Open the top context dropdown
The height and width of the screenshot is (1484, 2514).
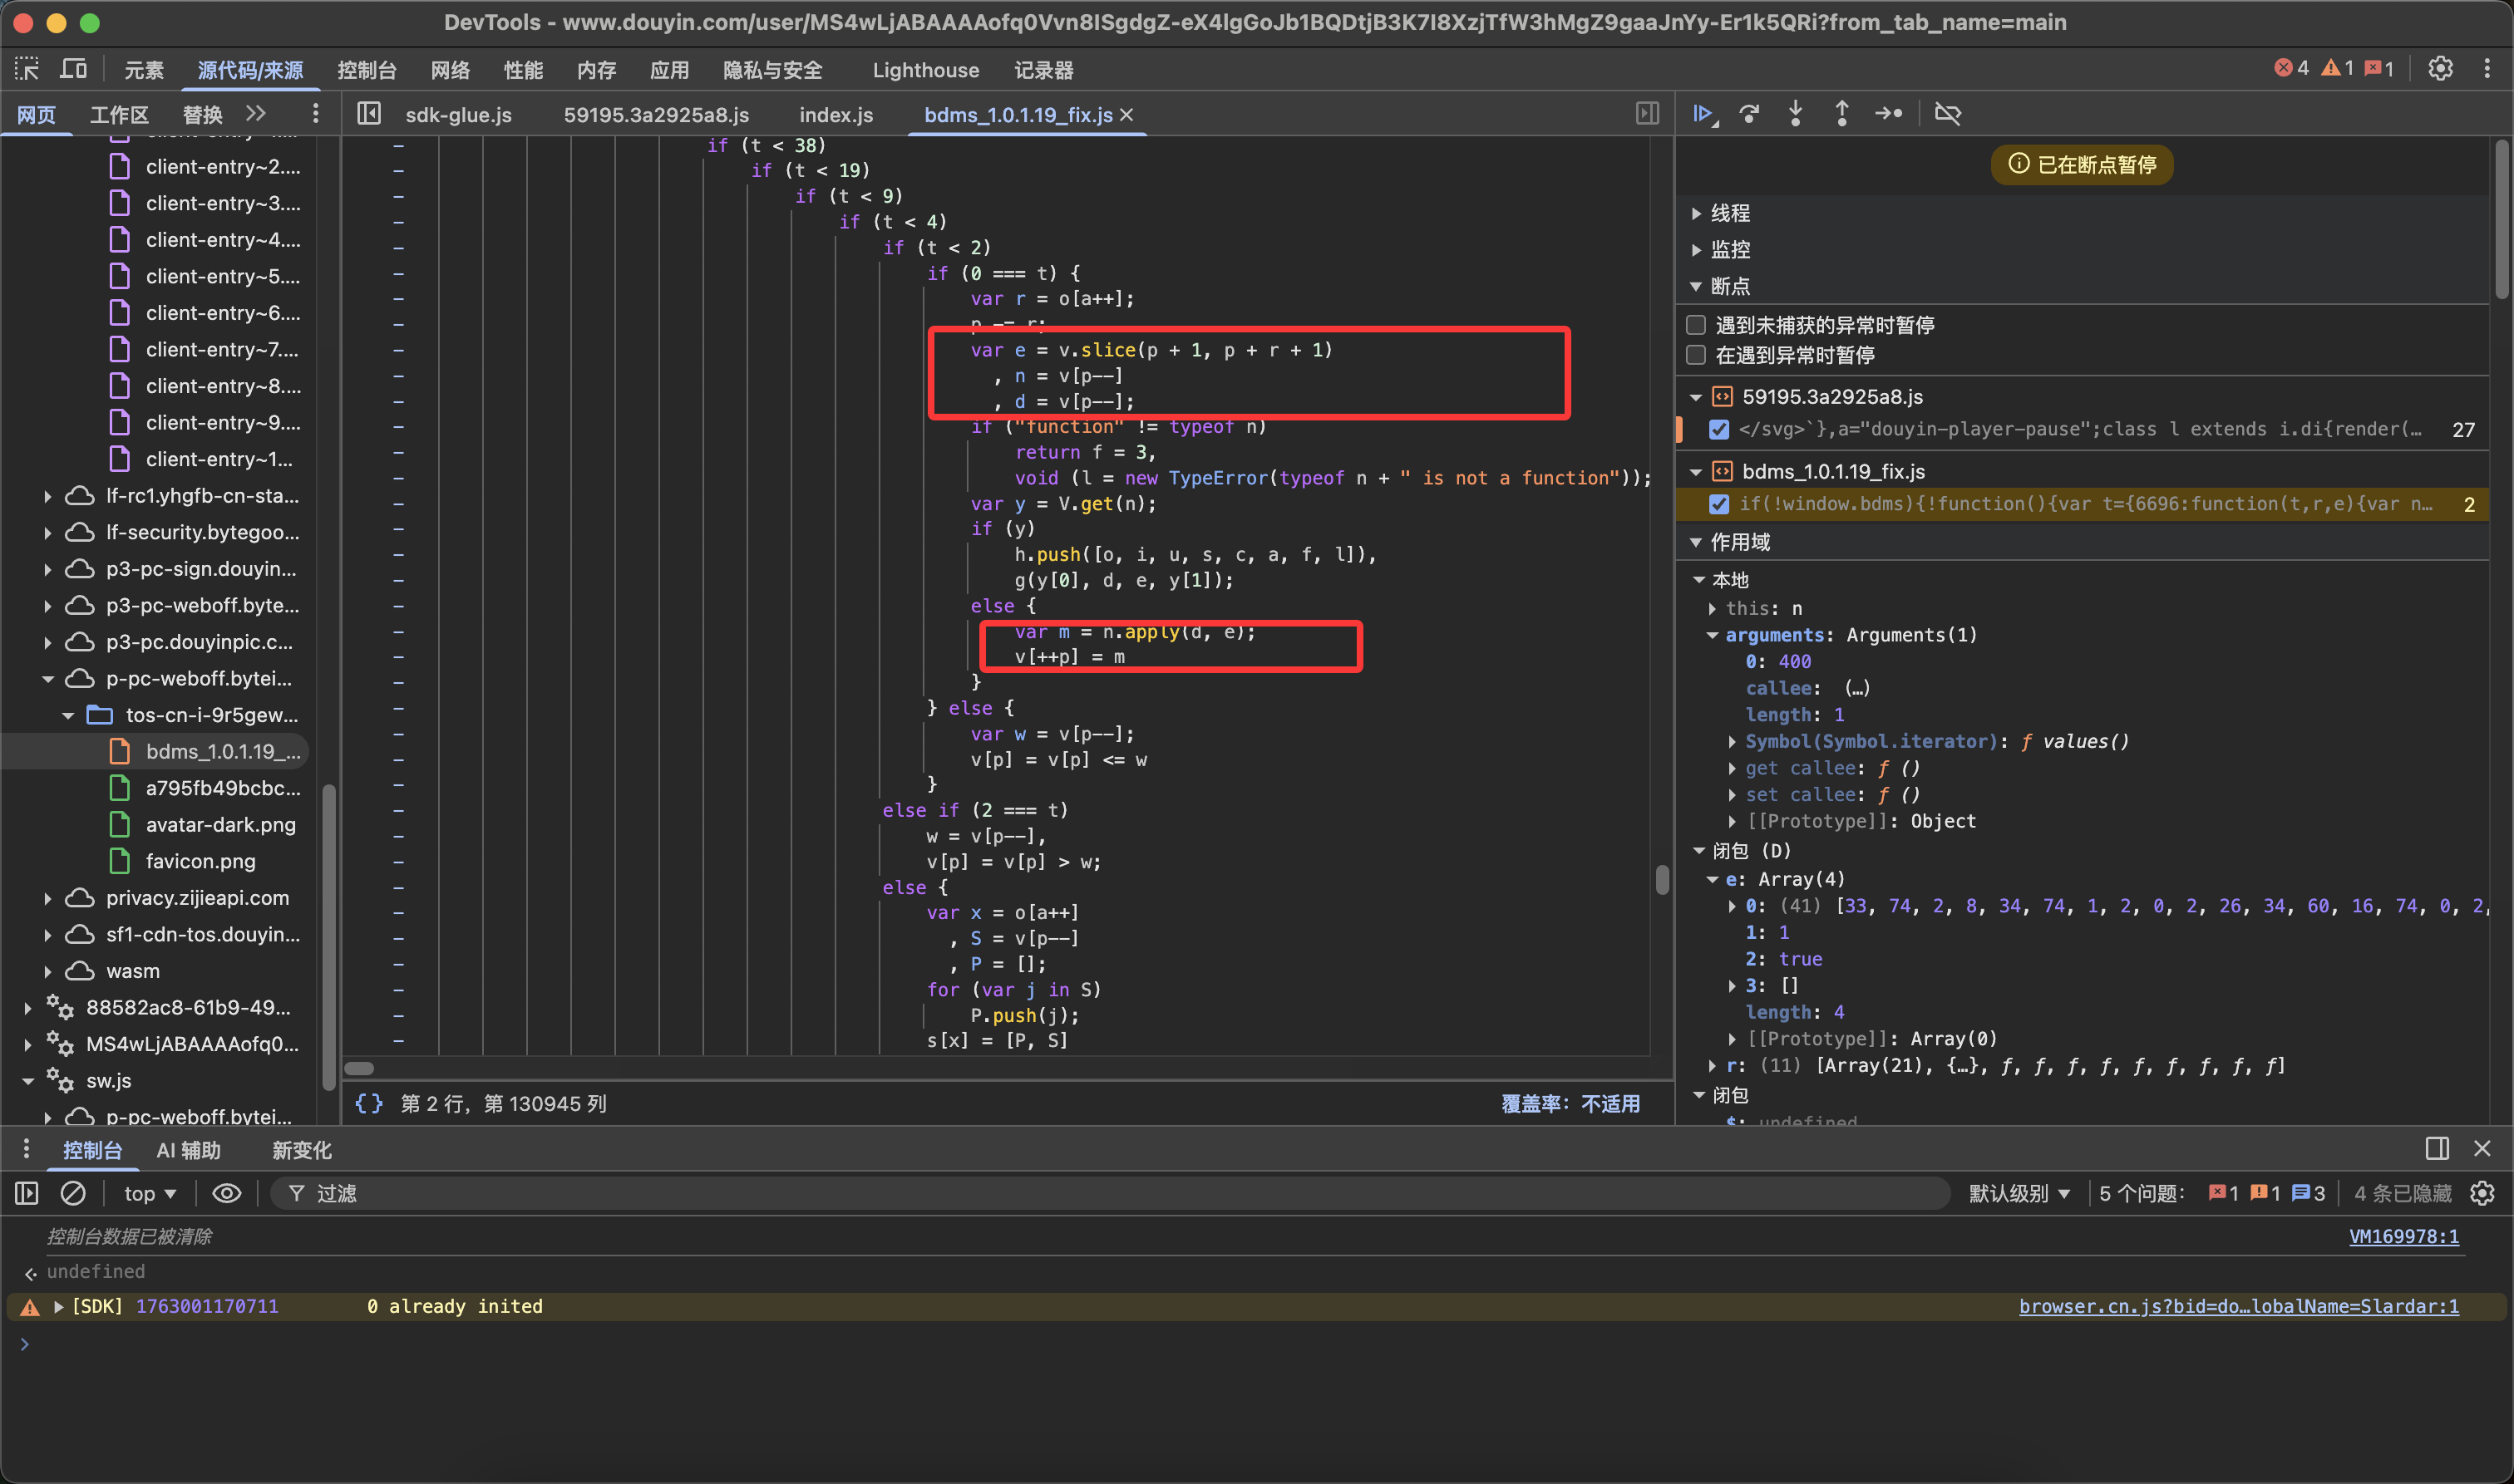pos(149,1193)
